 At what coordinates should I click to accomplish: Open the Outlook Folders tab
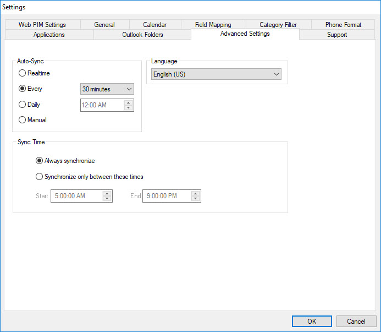coord(142,35)
